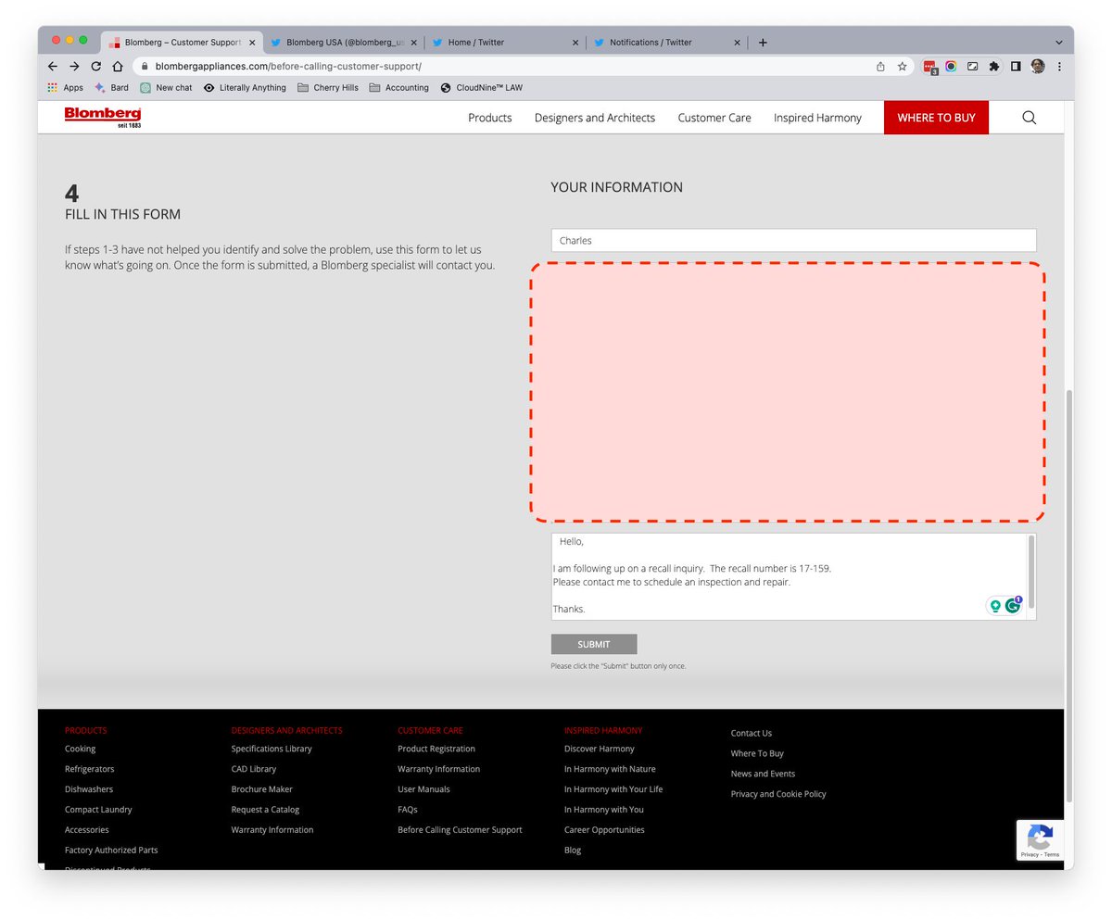Go forward with the browser arrow
The image size is (1112, 920).
coord(74,67)
